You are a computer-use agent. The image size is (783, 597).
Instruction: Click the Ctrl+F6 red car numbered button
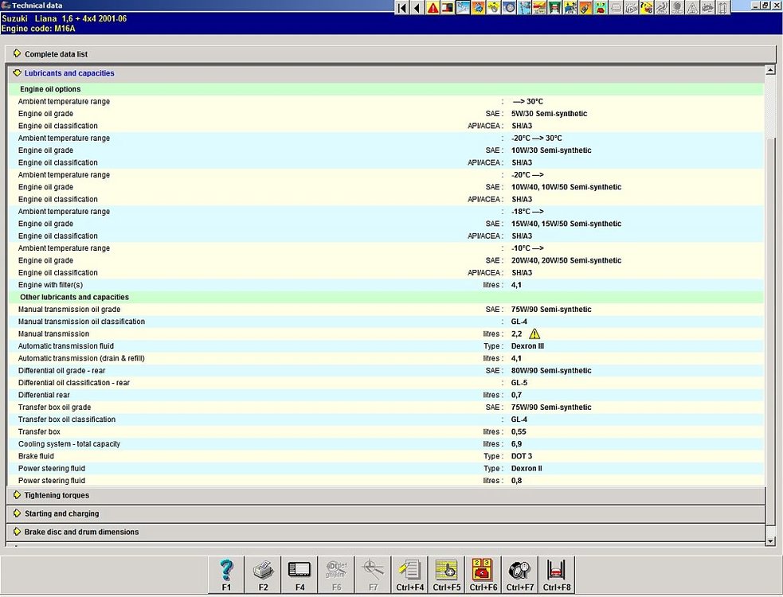pyautogui.click(x=484, y=575)
